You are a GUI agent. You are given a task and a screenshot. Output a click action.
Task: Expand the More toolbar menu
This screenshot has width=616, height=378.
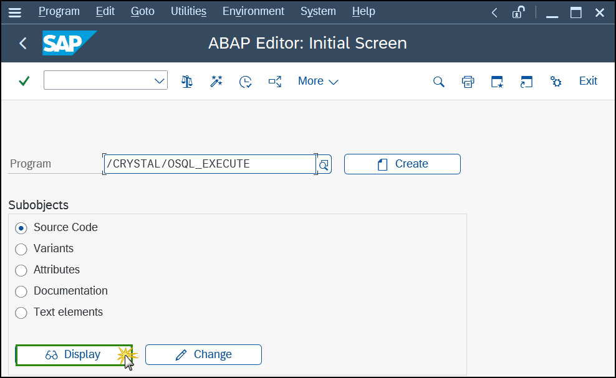pos(318,81)
